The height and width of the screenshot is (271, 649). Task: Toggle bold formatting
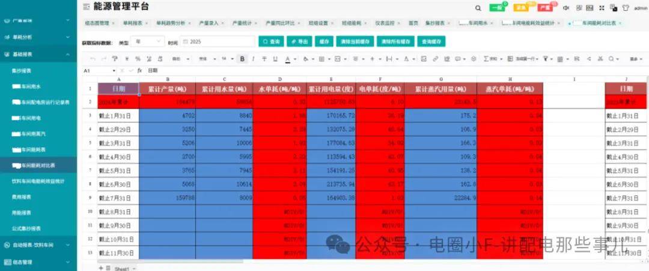[x=242, y=59]
